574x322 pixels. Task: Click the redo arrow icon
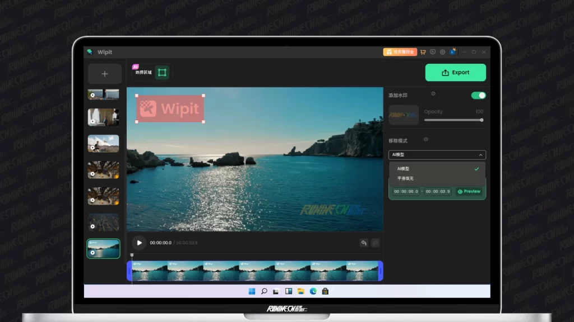point(376,243)
